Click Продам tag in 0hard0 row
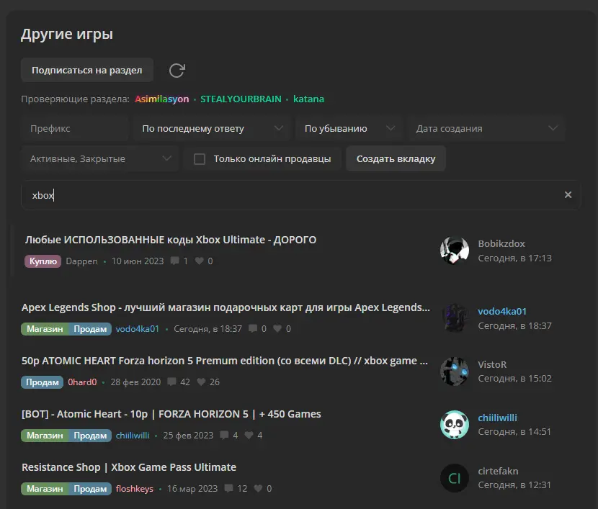The width and height of the screenshot is (598, 509). (x=42, y=382)
